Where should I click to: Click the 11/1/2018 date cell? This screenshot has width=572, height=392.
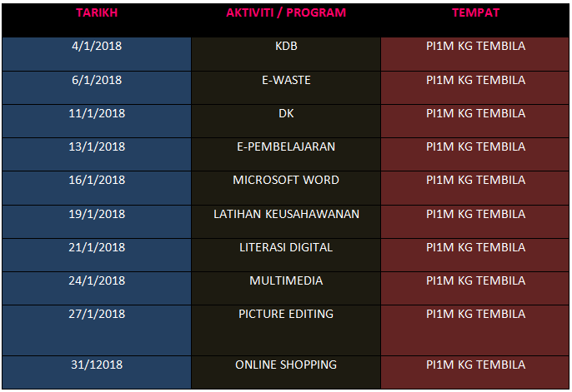[x=97, y=114]
